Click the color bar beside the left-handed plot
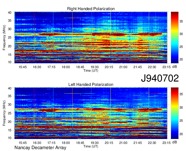The width and height of the screenshot is (186, 151). pos(175,113)
